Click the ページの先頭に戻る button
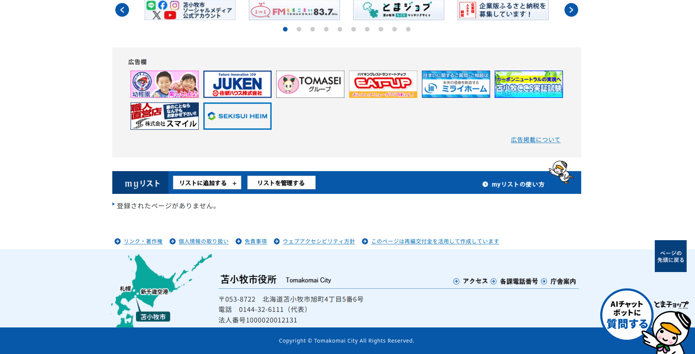The image size is (695, 354). tap(670, 256)
